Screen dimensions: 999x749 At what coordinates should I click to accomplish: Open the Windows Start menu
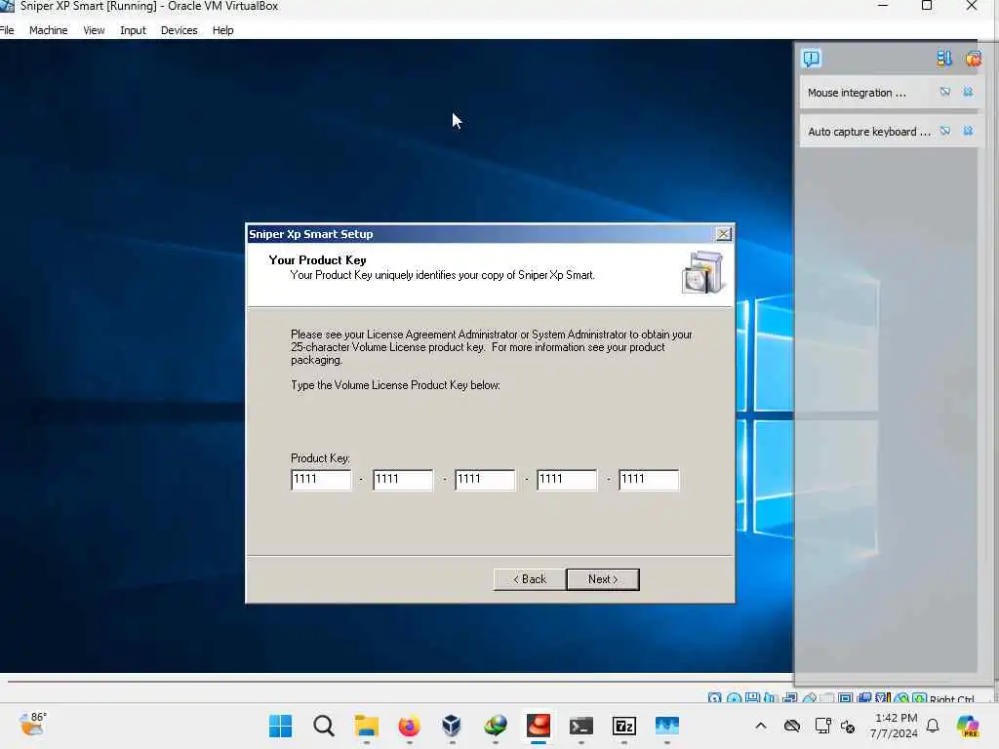click(280, 726)
